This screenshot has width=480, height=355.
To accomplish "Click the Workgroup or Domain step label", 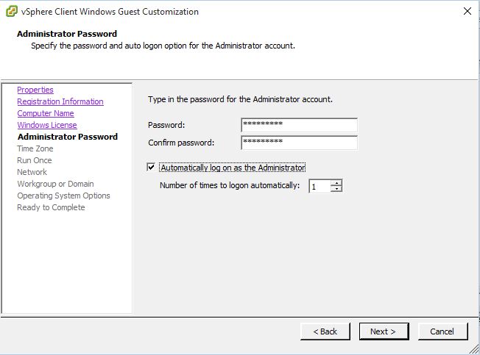I will (x=55, y=184).
